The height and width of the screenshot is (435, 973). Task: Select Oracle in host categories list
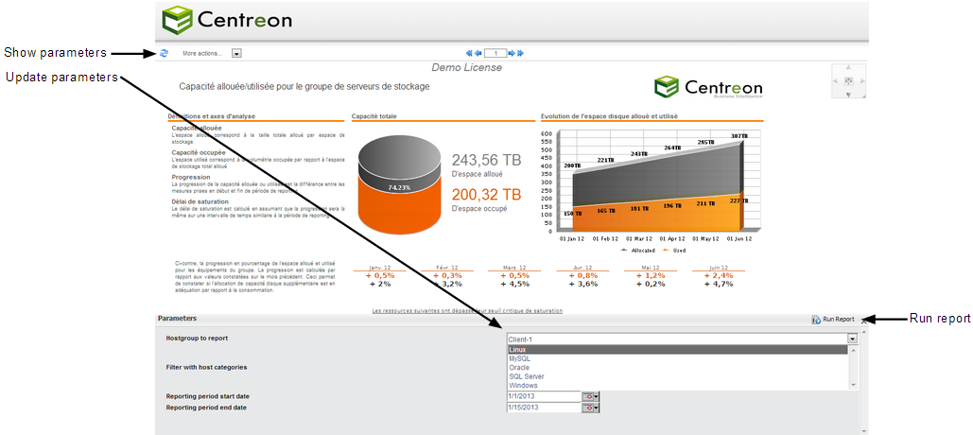click(678, 367)
